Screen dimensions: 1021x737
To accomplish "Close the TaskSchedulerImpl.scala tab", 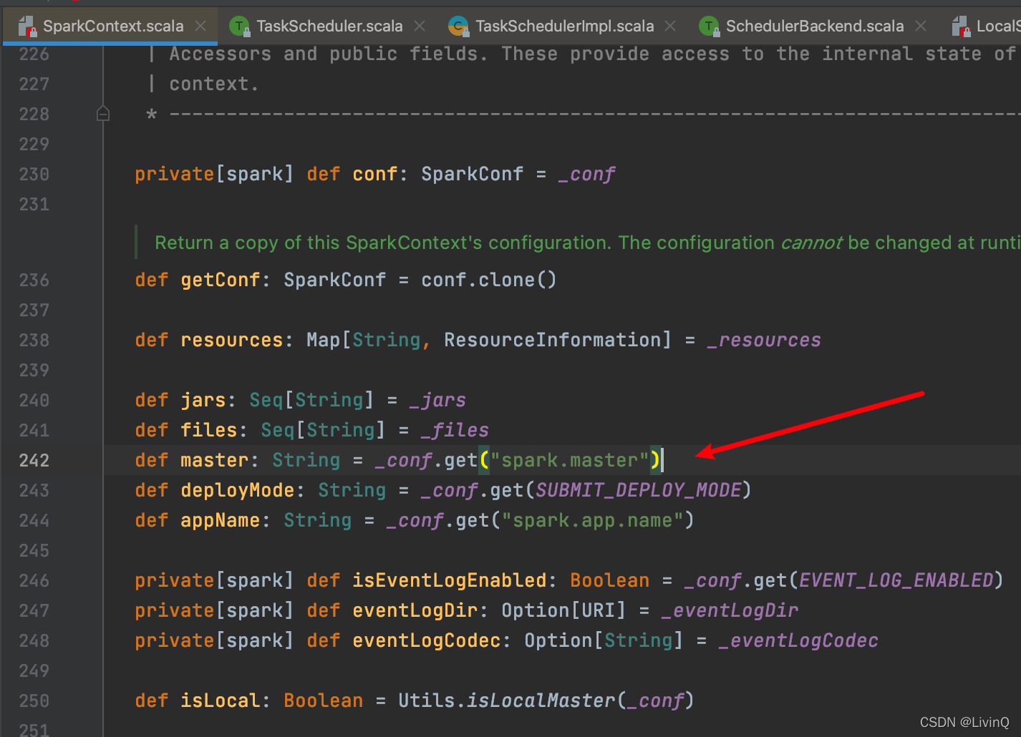I will (x=670, y=26).
